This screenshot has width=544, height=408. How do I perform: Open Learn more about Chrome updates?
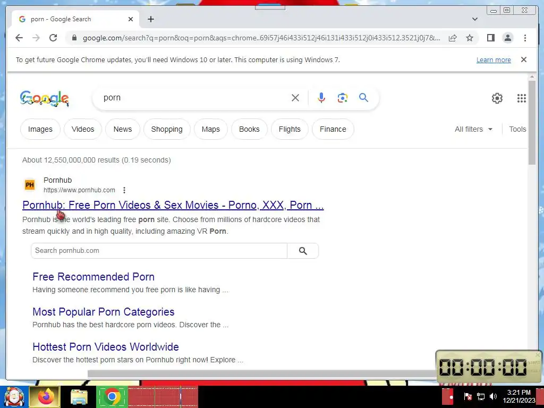[x=494, y=59]
